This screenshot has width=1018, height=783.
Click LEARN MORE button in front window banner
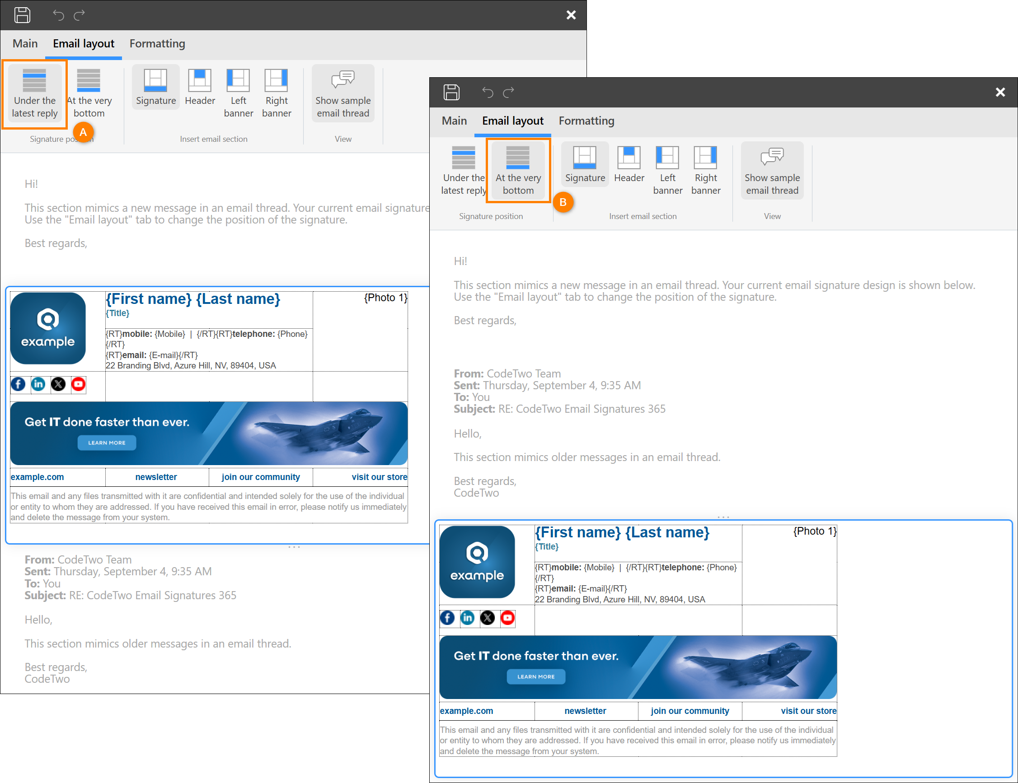click(536, 677)
